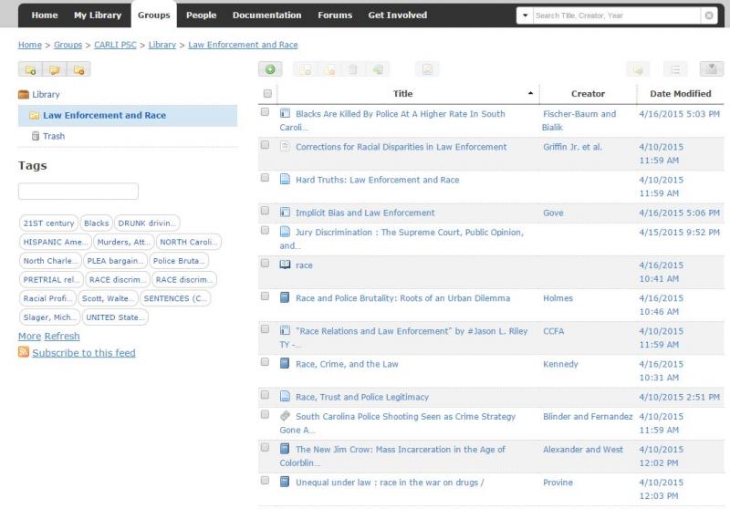The width and height of the screenshot is (730, 509).
Task: Follow the Groups breadcrumb link
Action: click(68, 45)
